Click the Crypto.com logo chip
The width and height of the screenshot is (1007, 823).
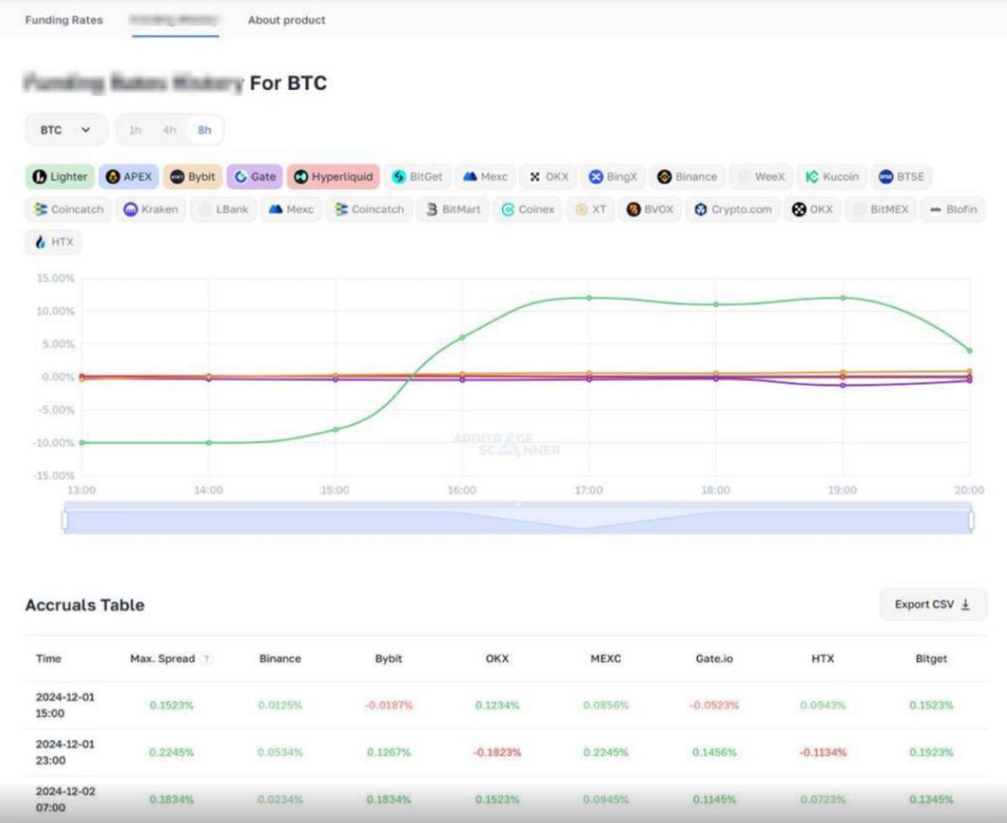(x=733, y=210)
